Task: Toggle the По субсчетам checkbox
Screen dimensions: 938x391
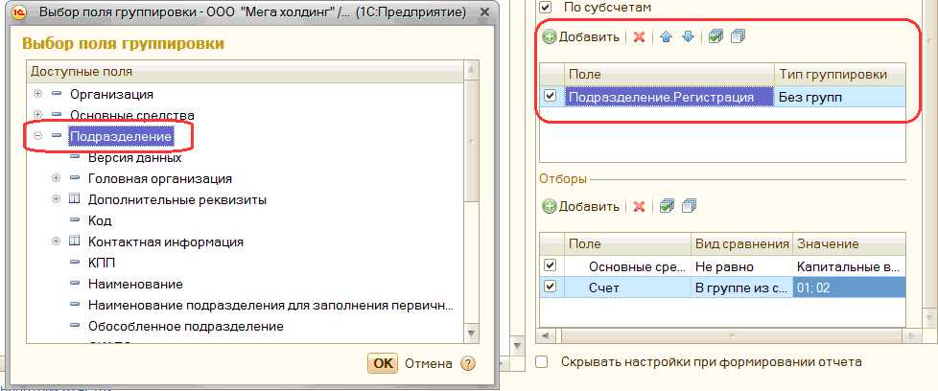Action: pos(546,8)
